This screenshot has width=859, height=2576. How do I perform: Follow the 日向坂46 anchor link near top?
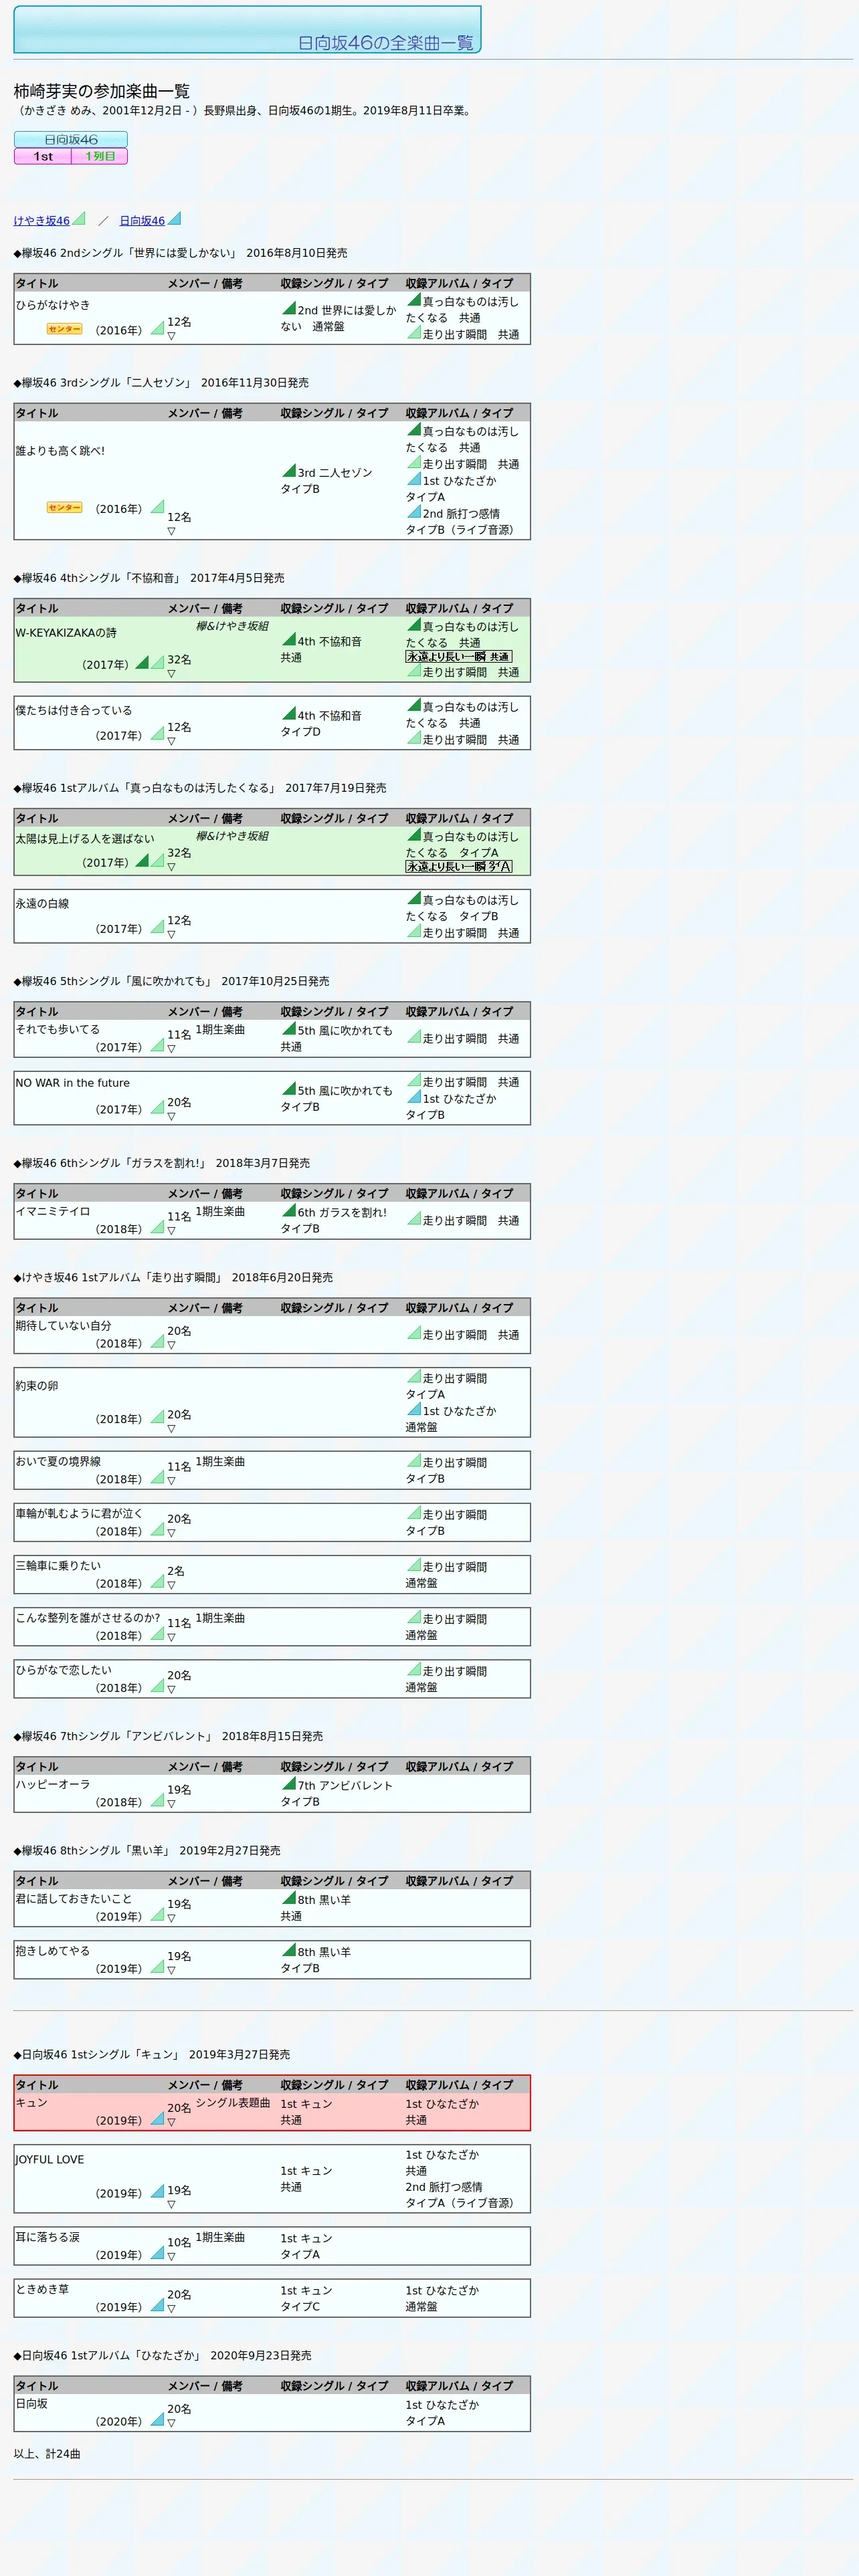tap(142, 221)
